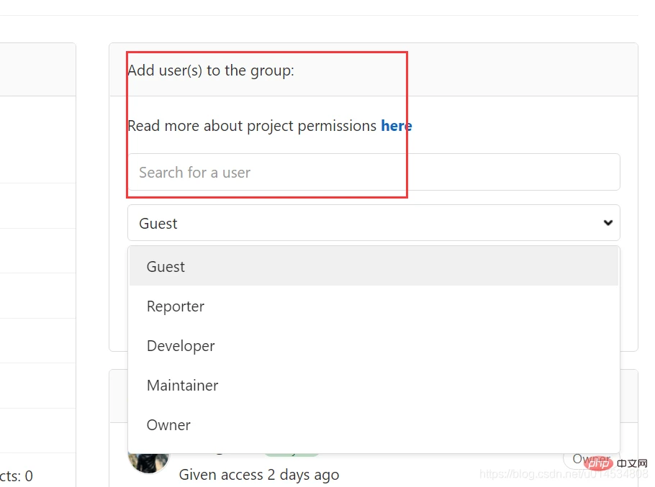Click the left panel's gray header bar

[x=37, y=70]
